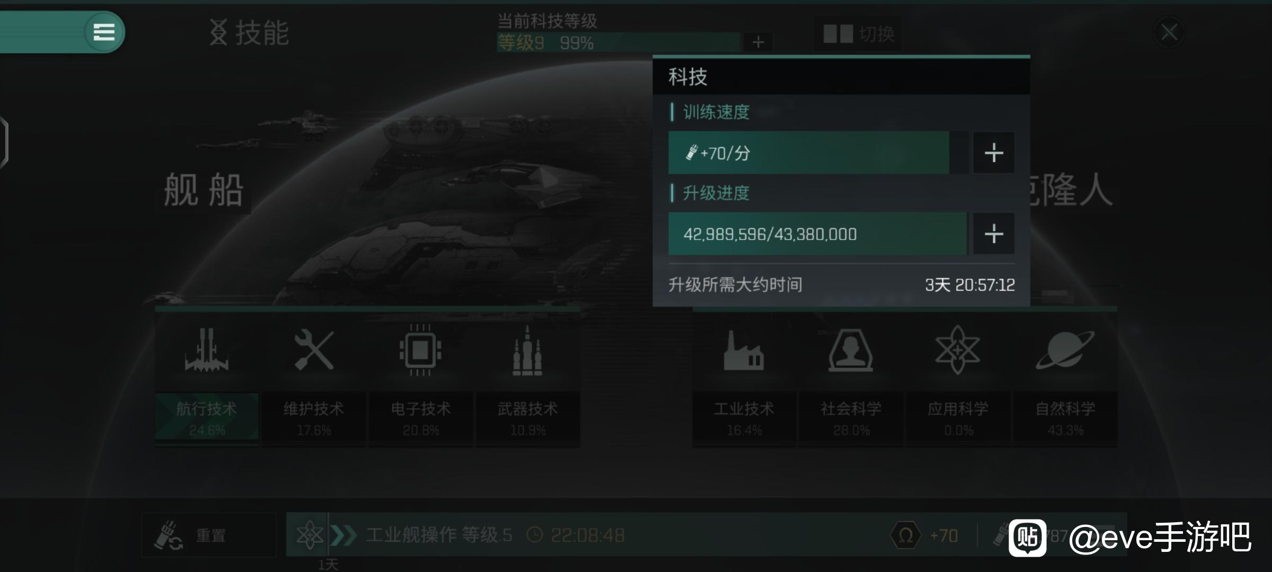This screenshot has height=572, width=1272.
Task: Close the skills screen with the X
Action: click(x=1169, y=32)
